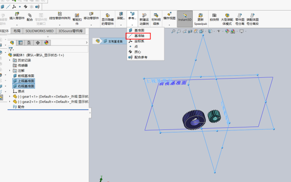Choose 质心 from reference geometry menu

(x=145, y=52)
